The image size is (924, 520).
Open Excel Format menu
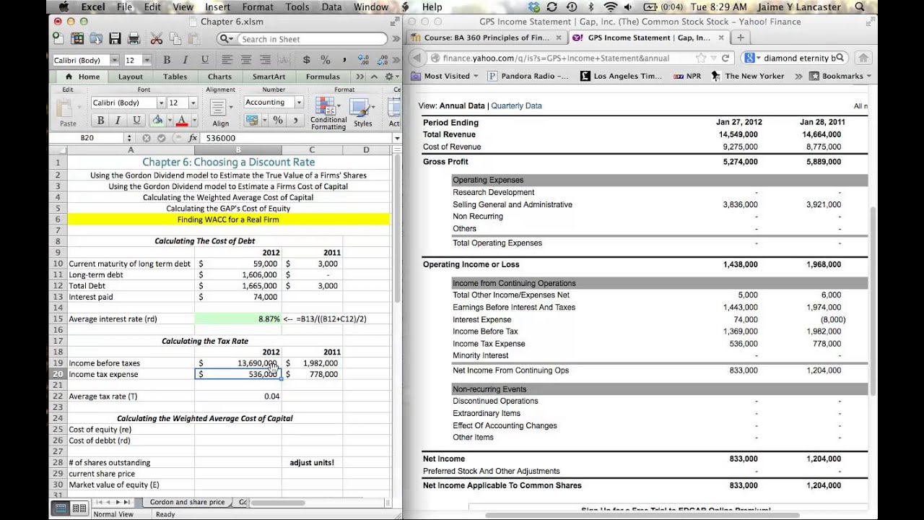258,6
